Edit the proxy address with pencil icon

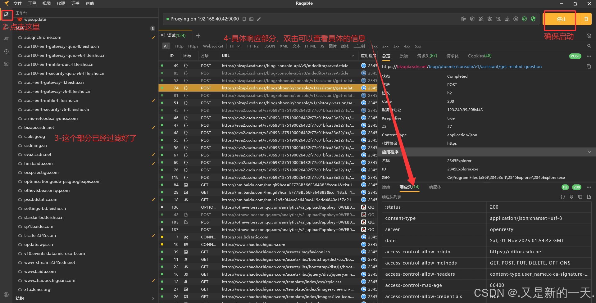pos(259,19)
